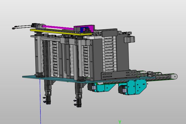Select the large cyan motor bracket under conveyor
The image size is (186, 124).
tap(136, 87)
